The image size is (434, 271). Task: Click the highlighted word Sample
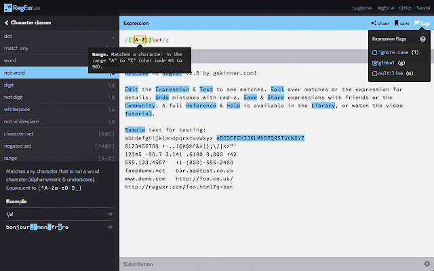[135, 129]
